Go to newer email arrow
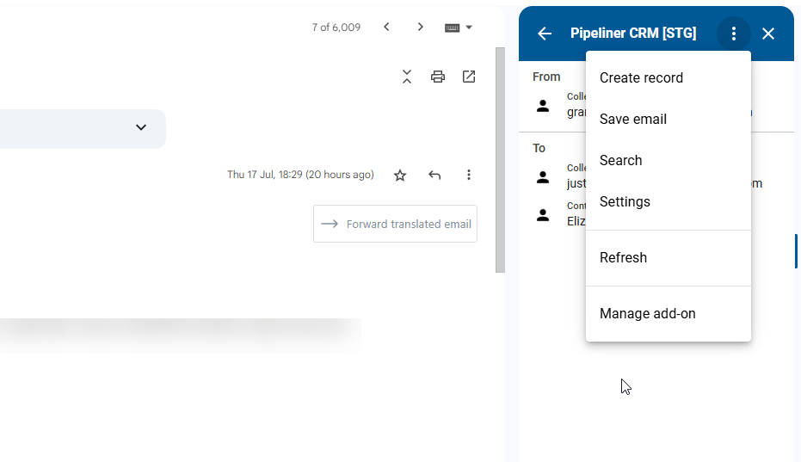Screen dimensions: 801x462 pyautogui.click(x=386, y=27)
